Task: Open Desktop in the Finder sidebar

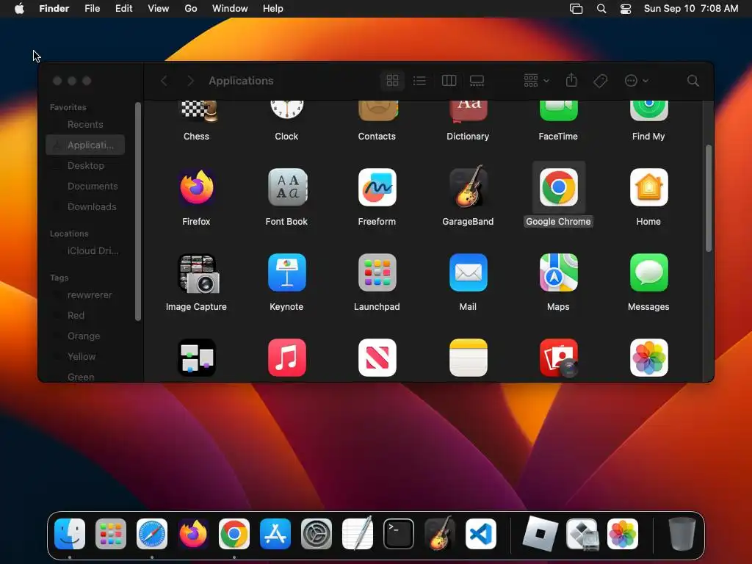Action: coord(85,165)
